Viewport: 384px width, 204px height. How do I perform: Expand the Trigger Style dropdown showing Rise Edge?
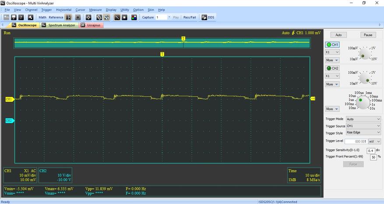[x=363, y=132]
